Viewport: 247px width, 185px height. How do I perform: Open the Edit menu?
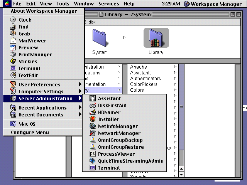(31, 3)
